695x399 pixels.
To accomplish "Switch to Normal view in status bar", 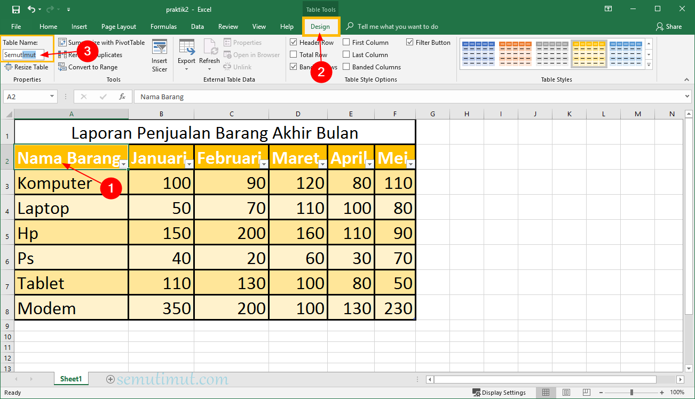I will [546, 393].
